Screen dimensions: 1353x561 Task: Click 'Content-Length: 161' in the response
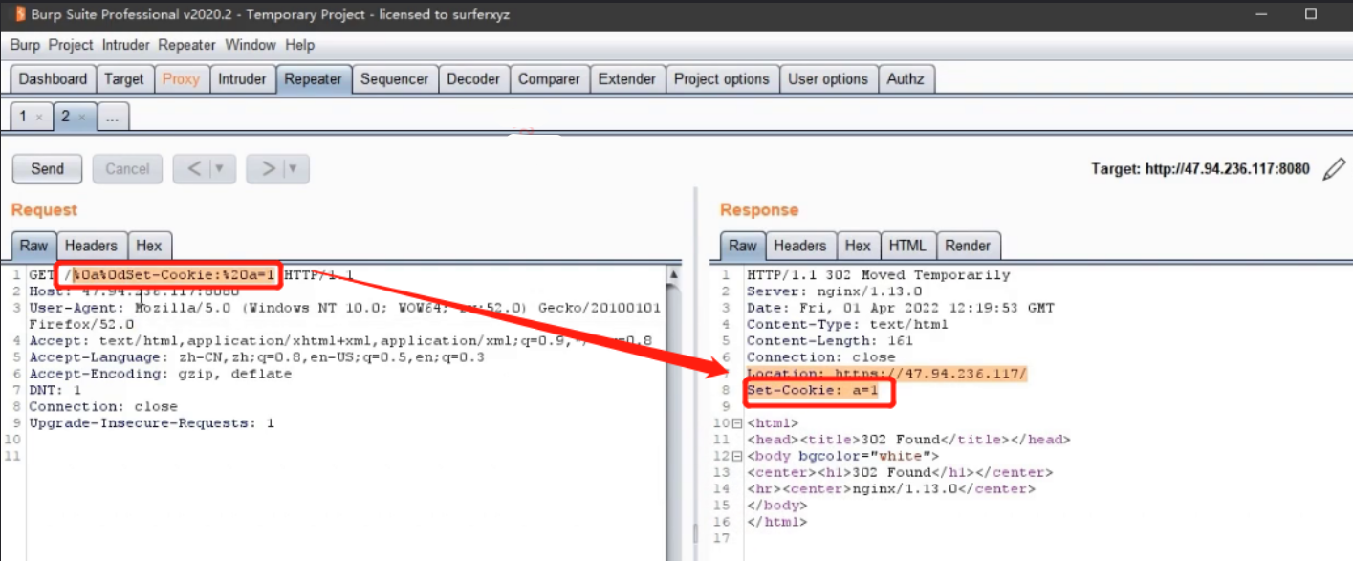tap(830, 341)
